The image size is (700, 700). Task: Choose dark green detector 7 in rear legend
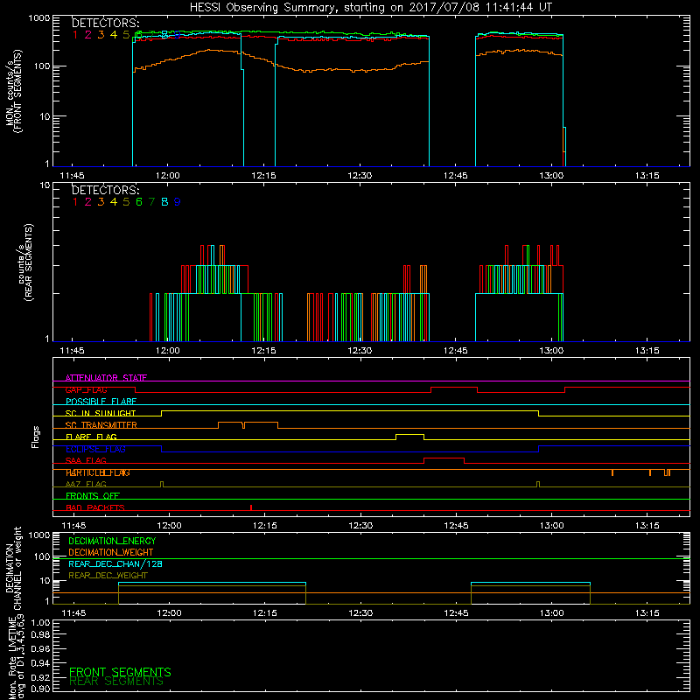click(x=151, y=202)
